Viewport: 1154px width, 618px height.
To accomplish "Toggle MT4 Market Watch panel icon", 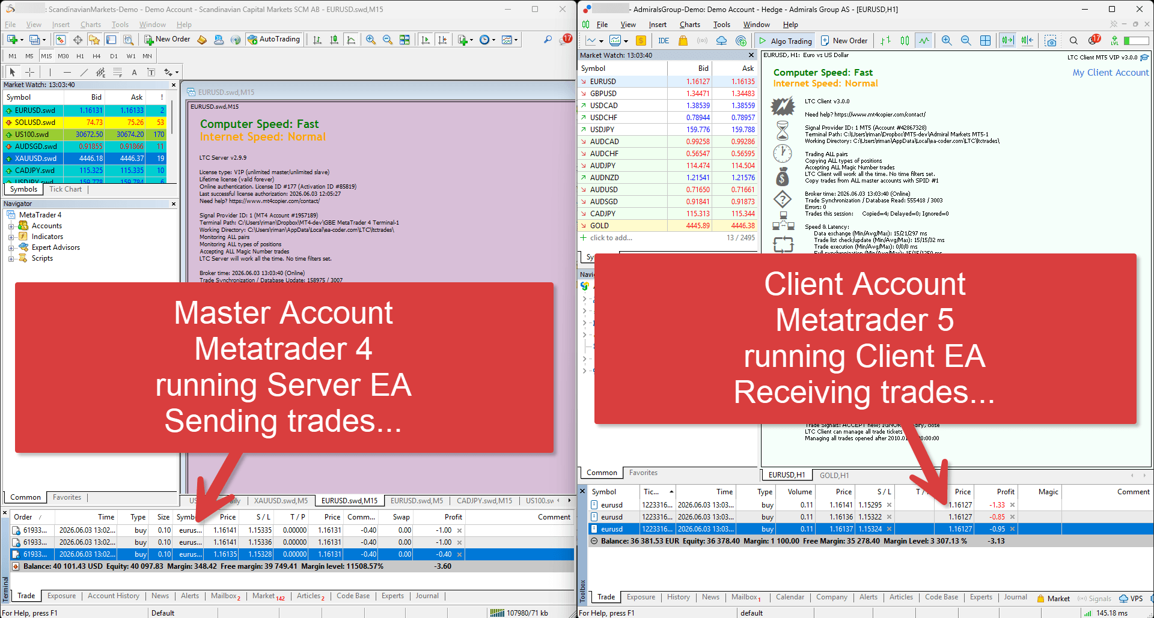I will (x=60, y=40).
